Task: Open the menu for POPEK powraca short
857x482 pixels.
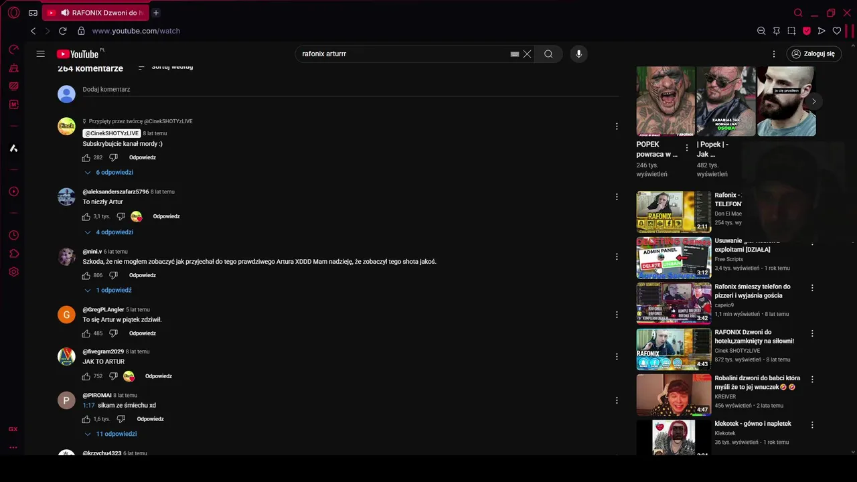Action: coord(686,148)
